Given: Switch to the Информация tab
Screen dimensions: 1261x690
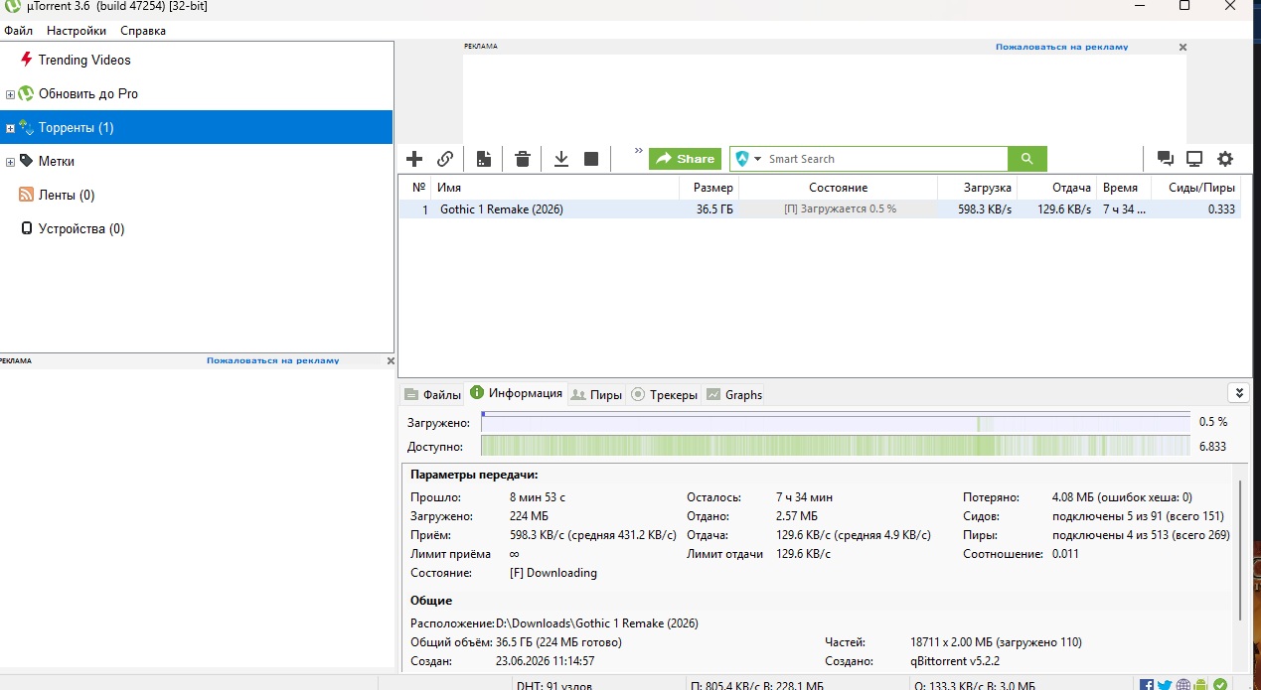Looking at the screenshot, I should pos(517,393).
